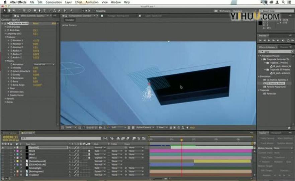Viewport: 295px width, 181px height.
Task: Open the Composition menu
Action: tap(54, 2)
